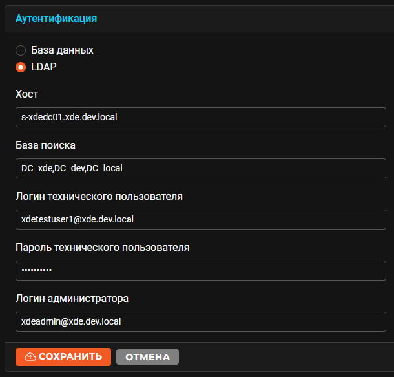Cancel changes with the Отмена button

pos(147,357)
